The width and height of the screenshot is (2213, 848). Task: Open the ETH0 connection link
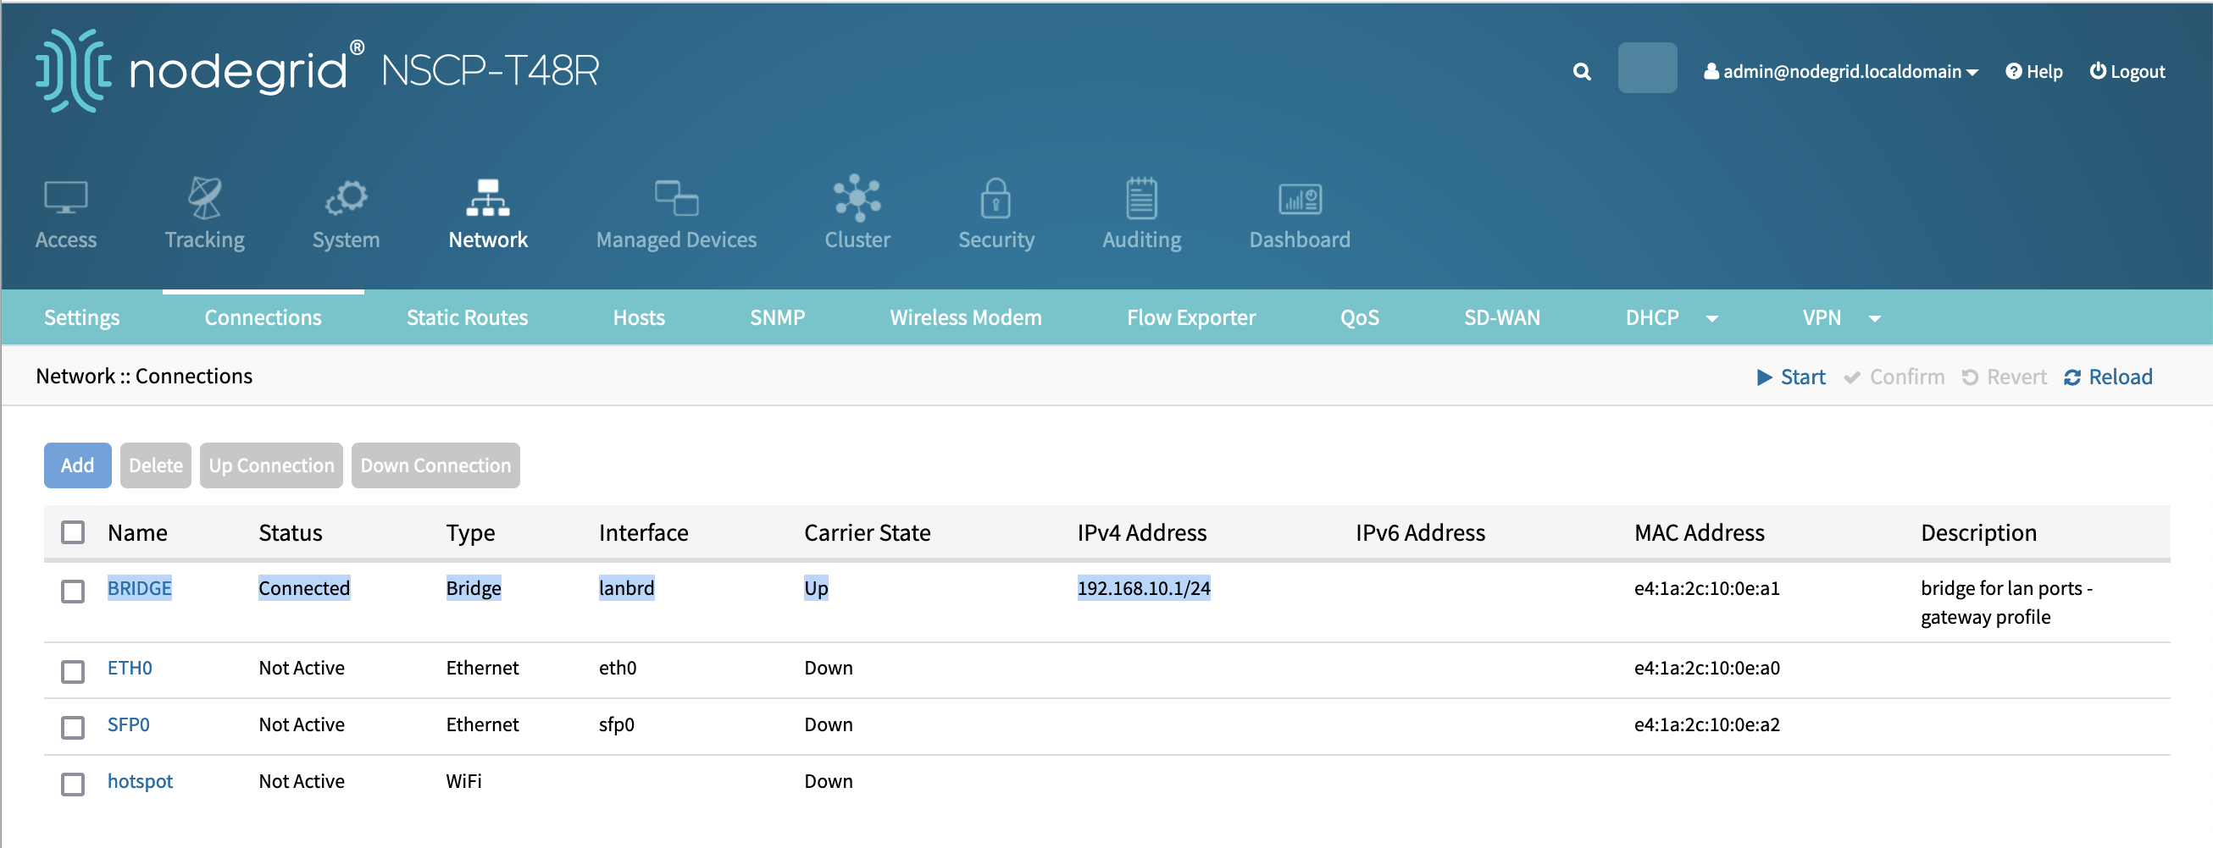(x=130, y=668)
